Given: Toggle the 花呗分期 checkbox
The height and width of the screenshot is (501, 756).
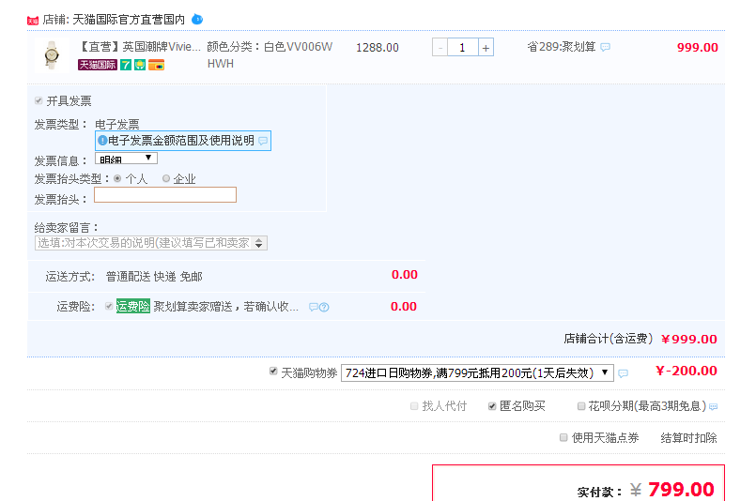Looking at the screenshot, I should pos(581,406).
